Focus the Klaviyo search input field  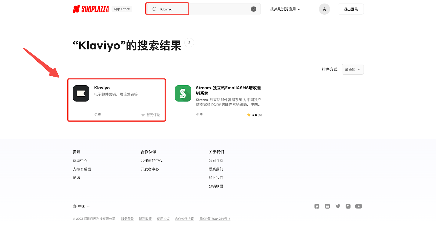point(203,9)
